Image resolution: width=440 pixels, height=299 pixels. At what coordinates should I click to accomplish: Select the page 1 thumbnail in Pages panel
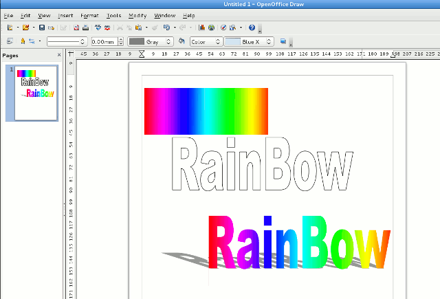(x=36, y=93)
